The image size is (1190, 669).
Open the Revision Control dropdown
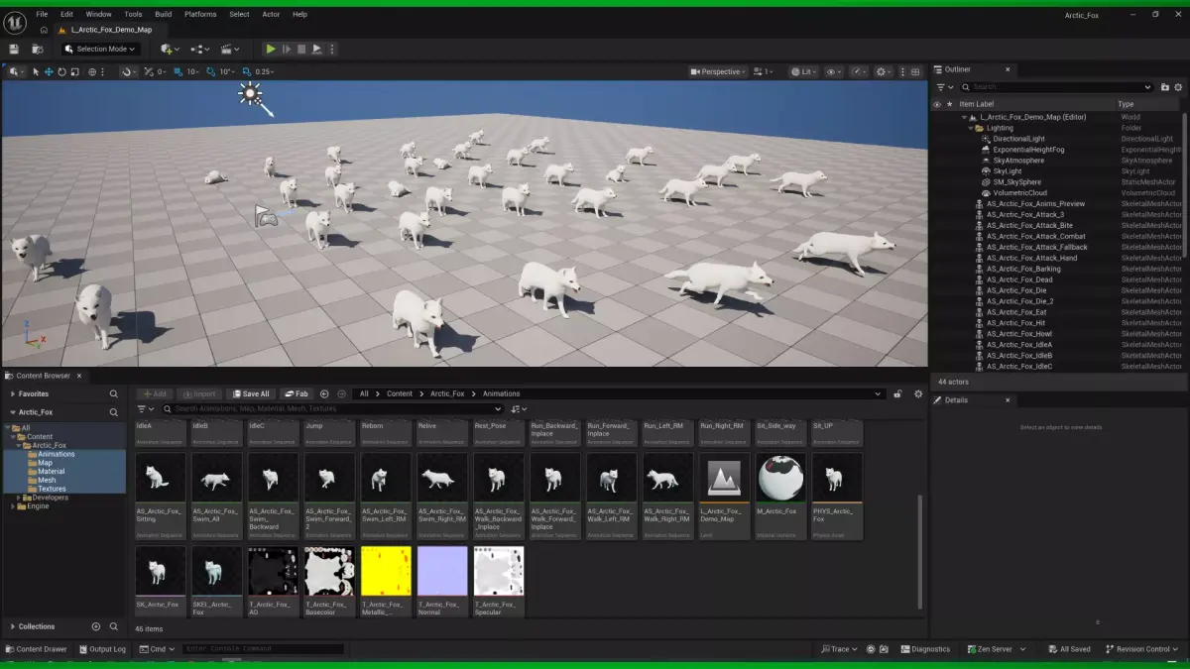[1141, 649]
